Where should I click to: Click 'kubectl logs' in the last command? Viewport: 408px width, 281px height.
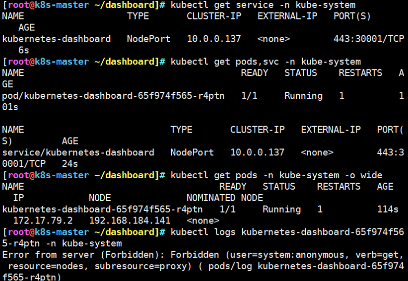point(203,232)
